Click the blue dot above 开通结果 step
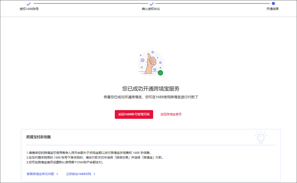Image resolution: width=297 pixels, height=183 pixels. (x=273, y=3)
